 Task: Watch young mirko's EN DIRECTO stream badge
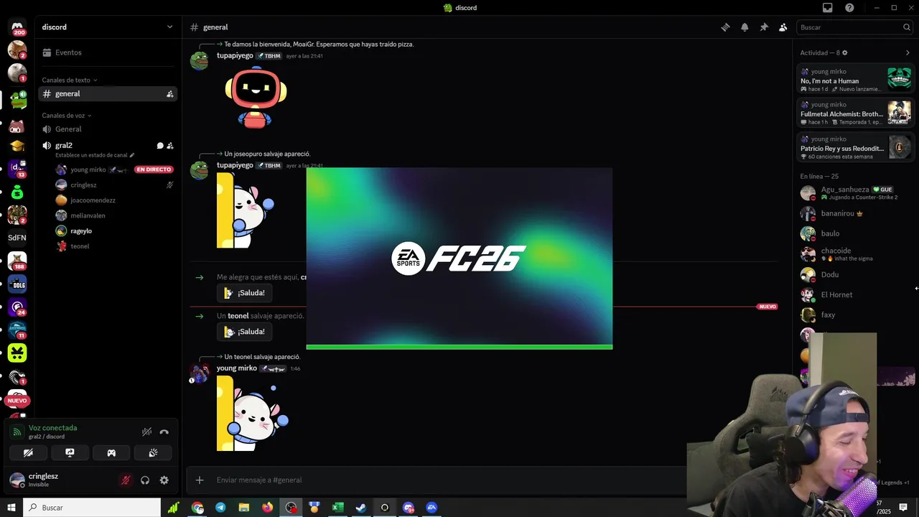154,169
